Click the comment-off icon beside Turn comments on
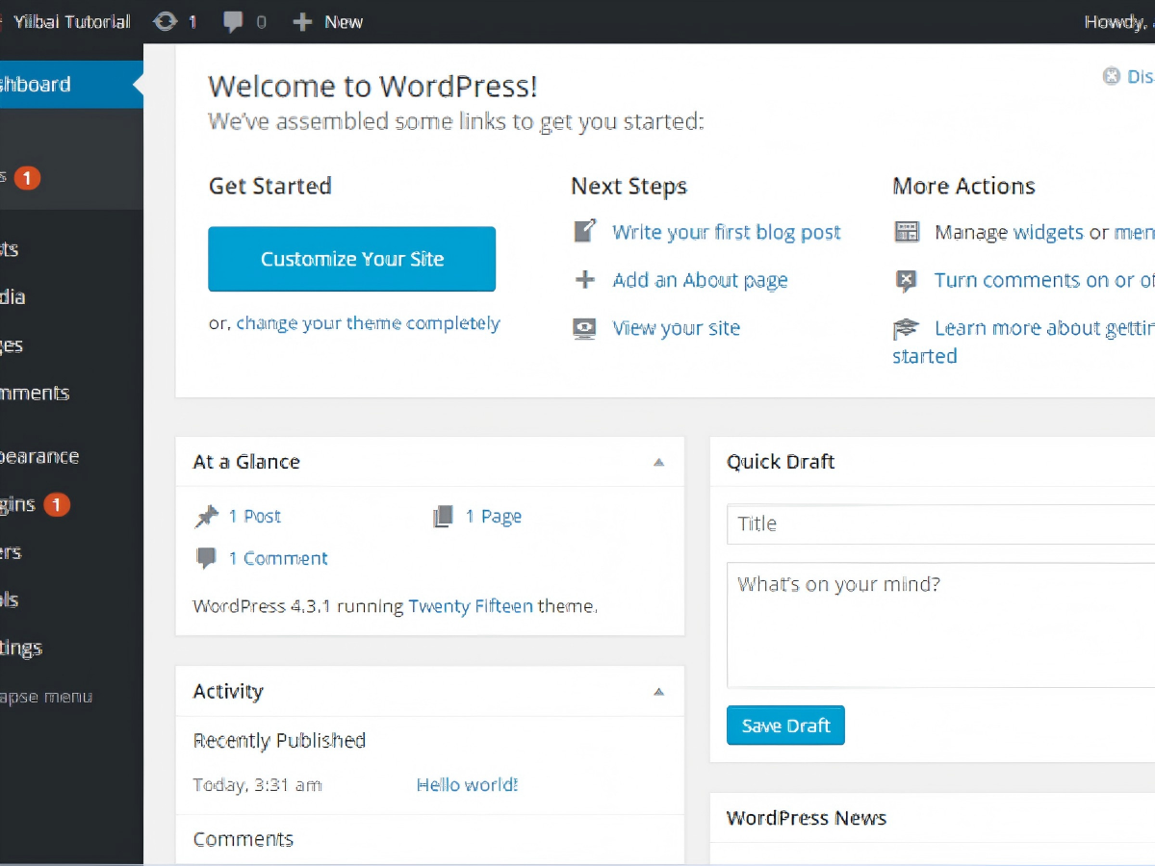This screenshot has height=866, width=1155. point(907,280)
